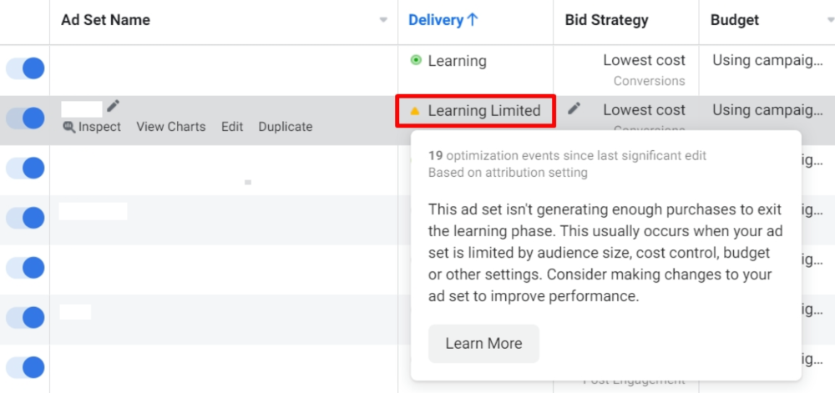Toggle off the first ad set switch

coord(25,68)
